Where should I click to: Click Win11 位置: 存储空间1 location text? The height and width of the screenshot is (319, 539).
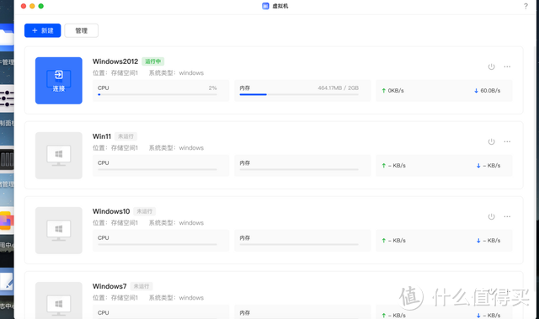click(115, 147)
